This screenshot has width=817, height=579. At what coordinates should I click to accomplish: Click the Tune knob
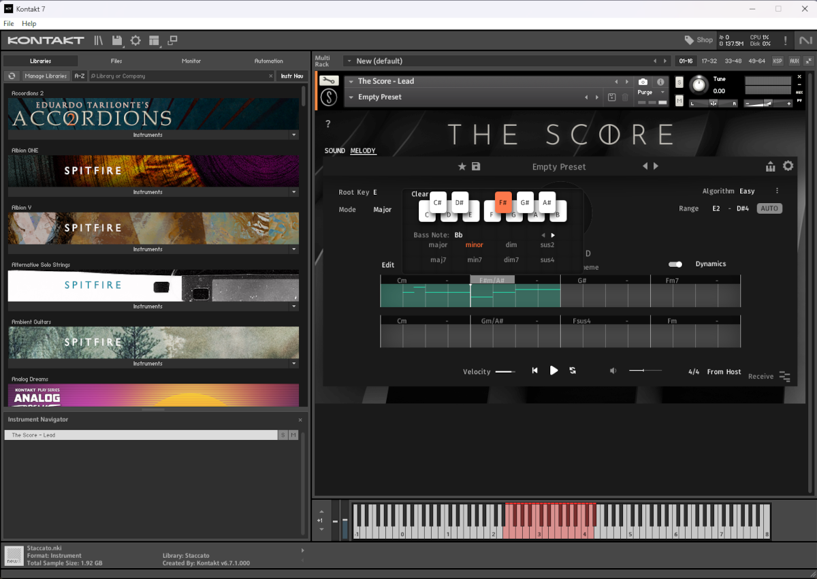(x=699, y=84)
